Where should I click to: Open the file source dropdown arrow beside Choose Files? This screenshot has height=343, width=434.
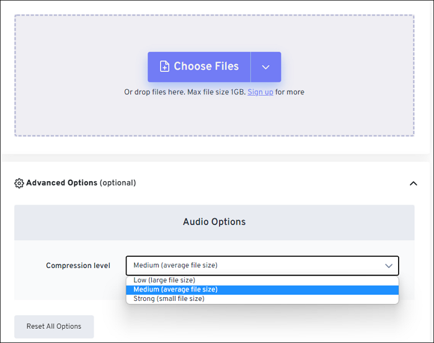[x=265, y=67]
